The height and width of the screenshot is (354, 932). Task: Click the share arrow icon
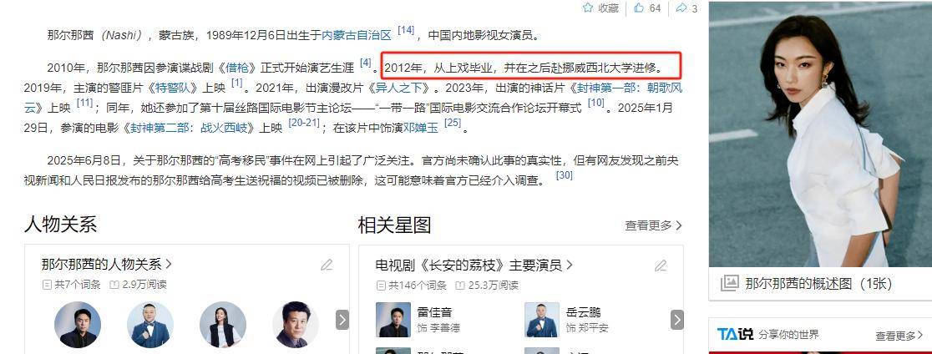(681, 8)
